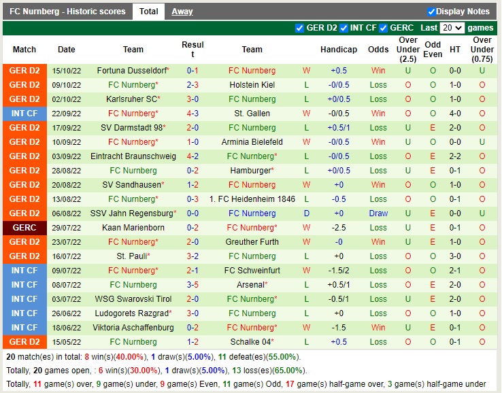Select Eintracht Braunschweig team name
The width and height of the screenshot is (502, 393).
pyautogui.click(x=133, y=156)
